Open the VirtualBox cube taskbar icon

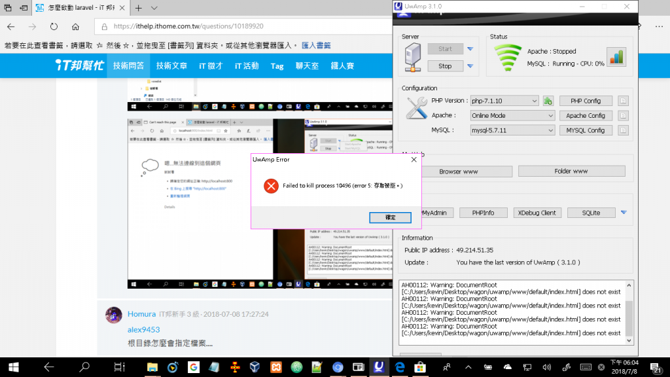(255, 367)
